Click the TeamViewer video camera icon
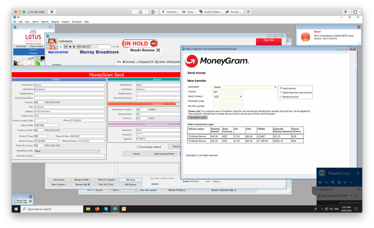Viewport: 374px width, 228px height. coord(320,182)
